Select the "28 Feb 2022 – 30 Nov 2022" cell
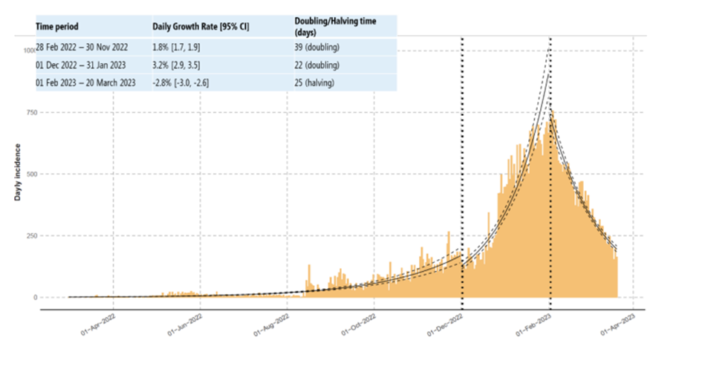Viewport: 702px width, 375px height. (84, 46)
